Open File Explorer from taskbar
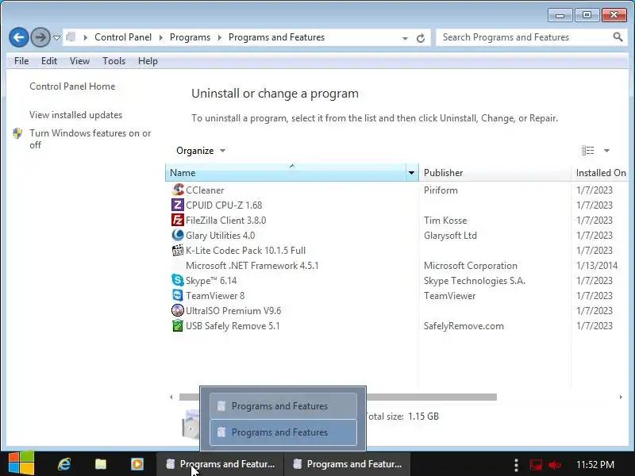The height and width of the screenshot is (476, 635). 101,464
